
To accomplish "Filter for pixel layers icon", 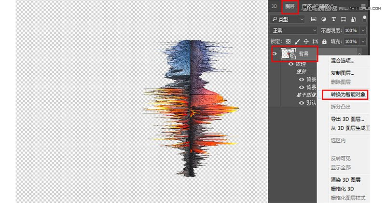I will tap(313, 19).
